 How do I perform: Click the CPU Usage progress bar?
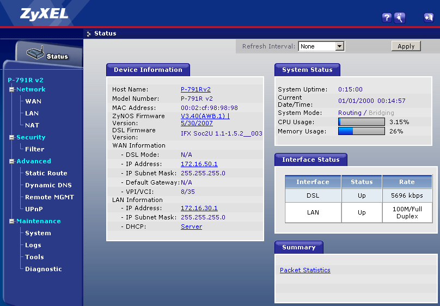(x=362, y=122)
